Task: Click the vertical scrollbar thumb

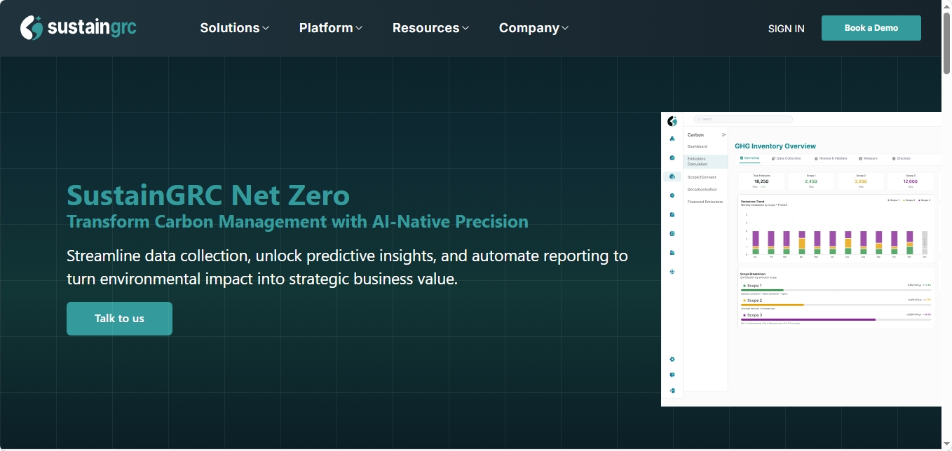Action: [946, 43]
